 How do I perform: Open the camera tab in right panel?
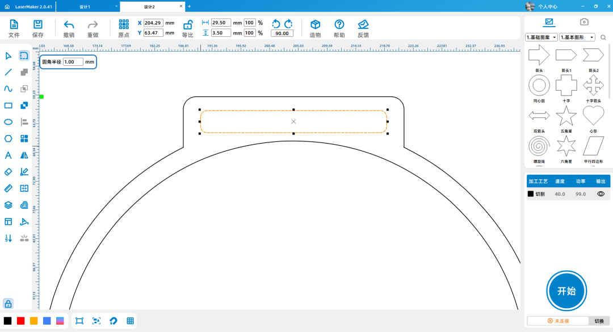583,22
